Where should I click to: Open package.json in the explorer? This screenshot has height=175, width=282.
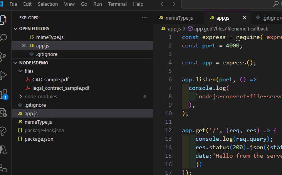39,139
